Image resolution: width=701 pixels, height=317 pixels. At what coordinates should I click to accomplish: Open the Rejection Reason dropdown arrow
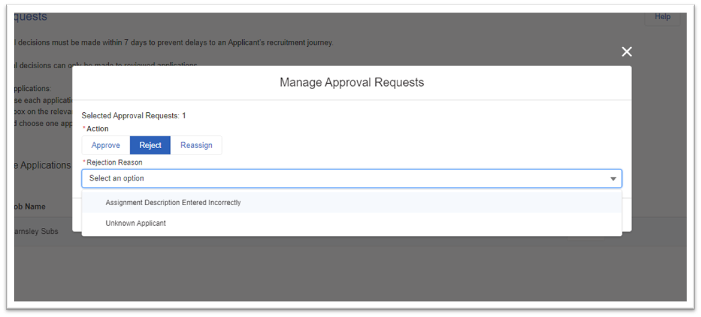613,178
